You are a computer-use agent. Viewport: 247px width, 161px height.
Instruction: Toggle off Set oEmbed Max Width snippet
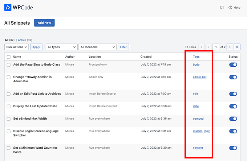click(x=233, y=119)
